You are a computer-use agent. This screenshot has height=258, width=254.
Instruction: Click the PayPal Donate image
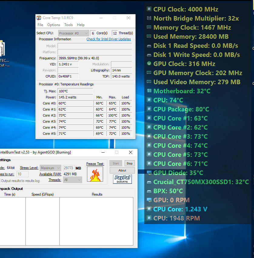tap(122, 179)
